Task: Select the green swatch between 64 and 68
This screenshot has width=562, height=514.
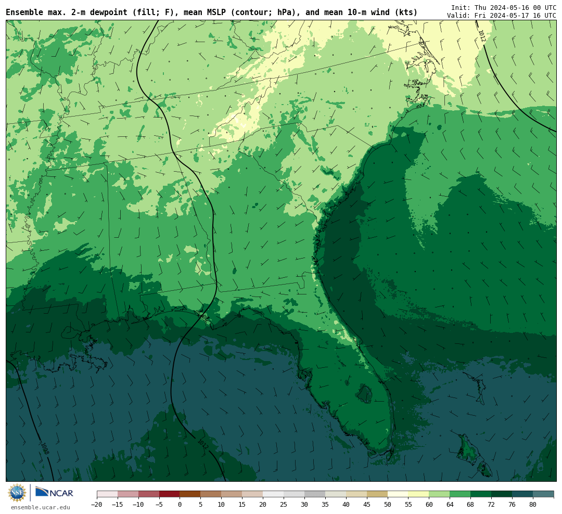Action: pyautogui.click(x=461, y=494)
